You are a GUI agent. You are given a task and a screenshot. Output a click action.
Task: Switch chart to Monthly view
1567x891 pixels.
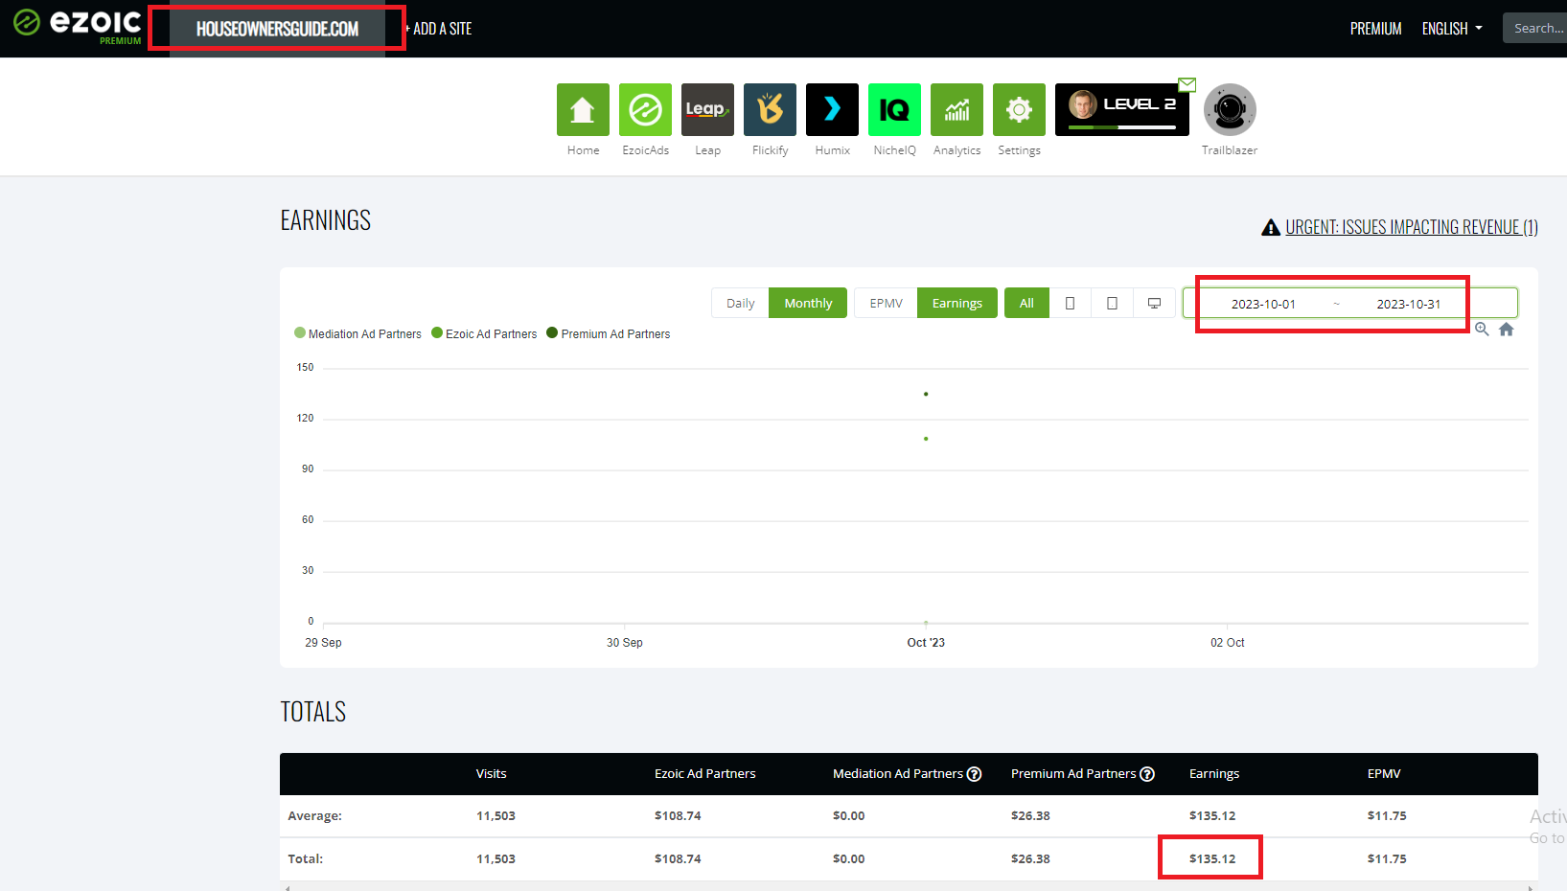pyautogui.click(x=808, y=303)
